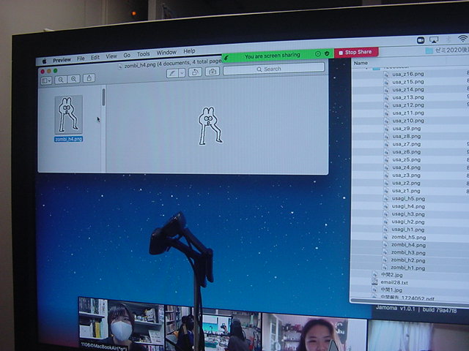
Task: Select usagi_h5.png in the Finder list
Action: click(x=409, y=198)
